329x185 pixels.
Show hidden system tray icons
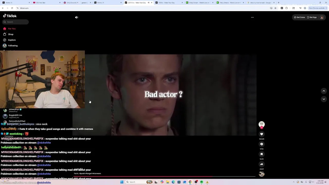[x=294, y=182]
